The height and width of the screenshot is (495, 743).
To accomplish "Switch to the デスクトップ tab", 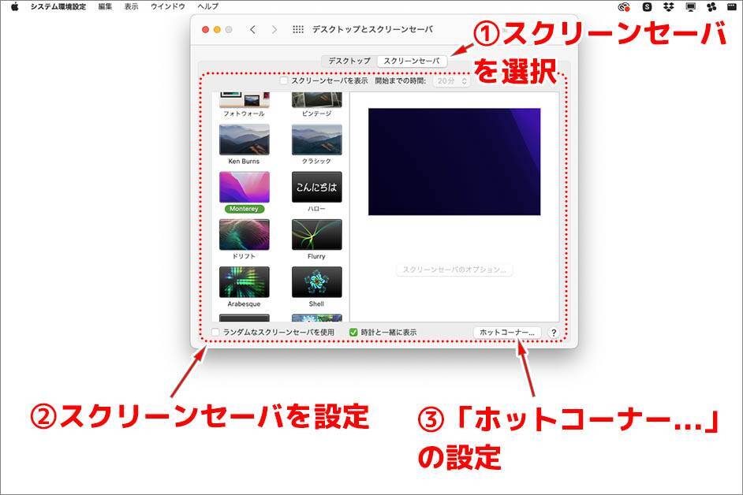I will pyautogui.click(x=349, y=61).
